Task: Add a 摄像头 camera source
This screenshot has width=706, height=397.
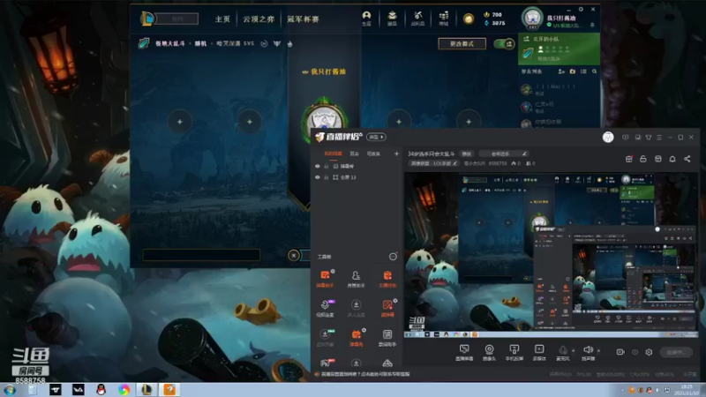Action: point(489,352)
